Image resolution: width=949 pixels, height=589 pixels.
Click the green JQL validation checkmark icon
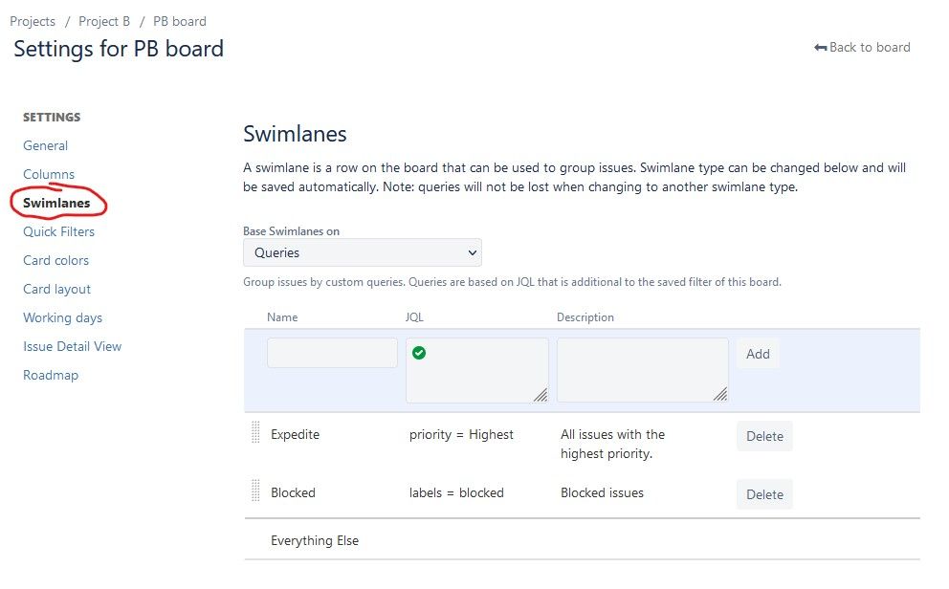tap(419, 353)
